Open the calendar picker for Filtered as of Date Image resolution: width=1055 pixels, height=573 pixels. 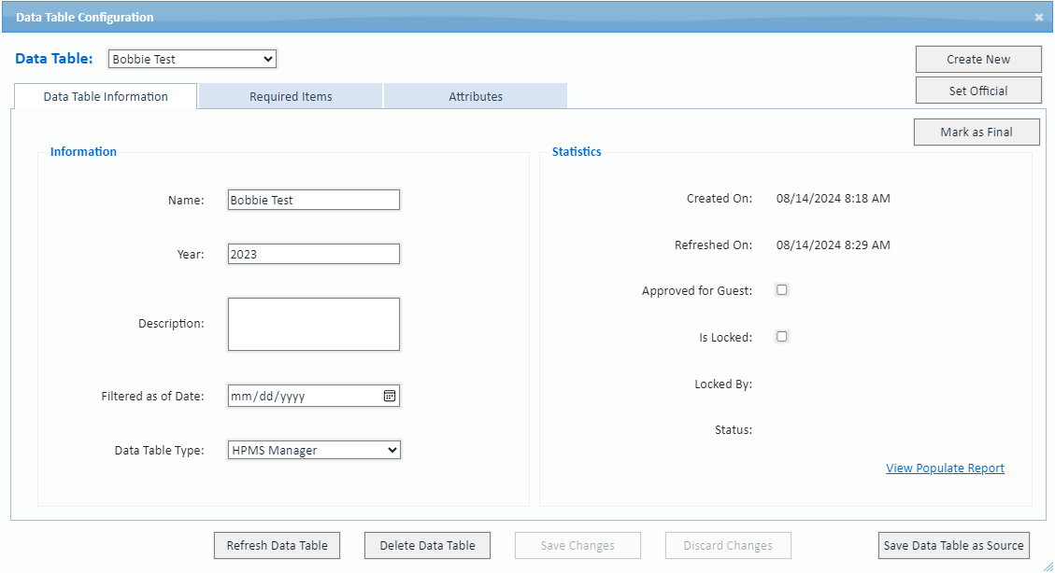390,396
